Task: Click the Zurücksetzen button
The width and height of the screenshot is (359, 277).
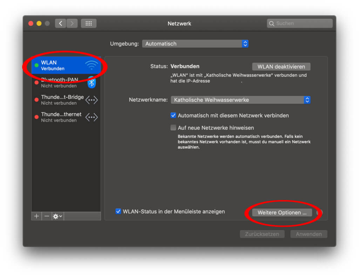Action: tap(262, 234)
